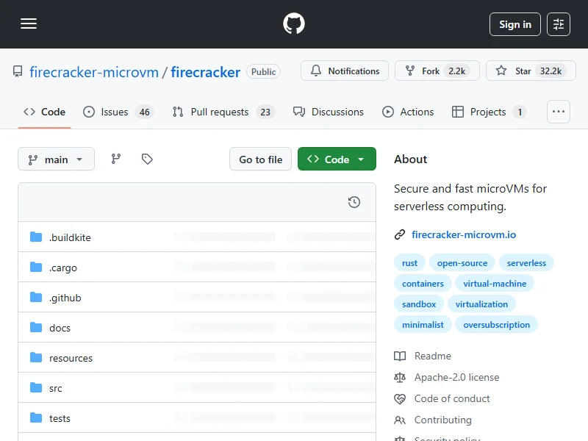Screen dimensions: 588x441
Task: Expand the green Code dropdown button
Action: [x=337, y=159]
